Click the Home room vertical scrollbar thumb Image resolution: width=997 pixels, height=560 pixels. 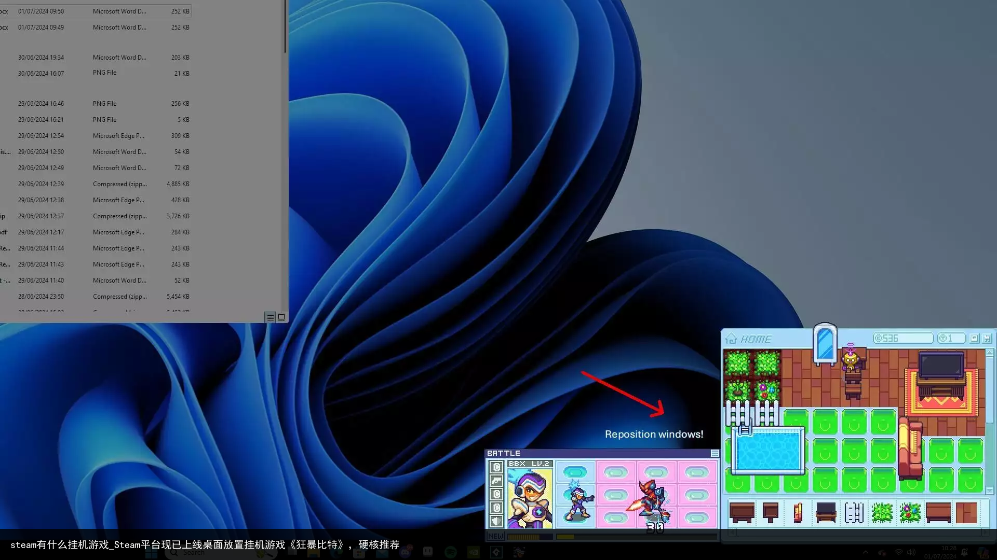990,389
